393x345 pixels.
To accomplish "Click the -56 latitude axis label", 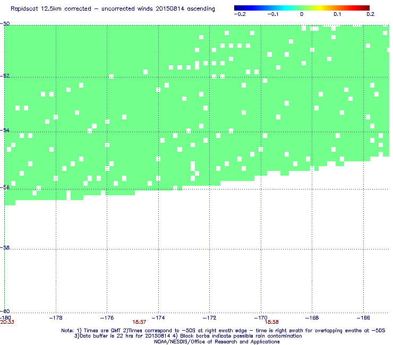I will tap(5, 187).
